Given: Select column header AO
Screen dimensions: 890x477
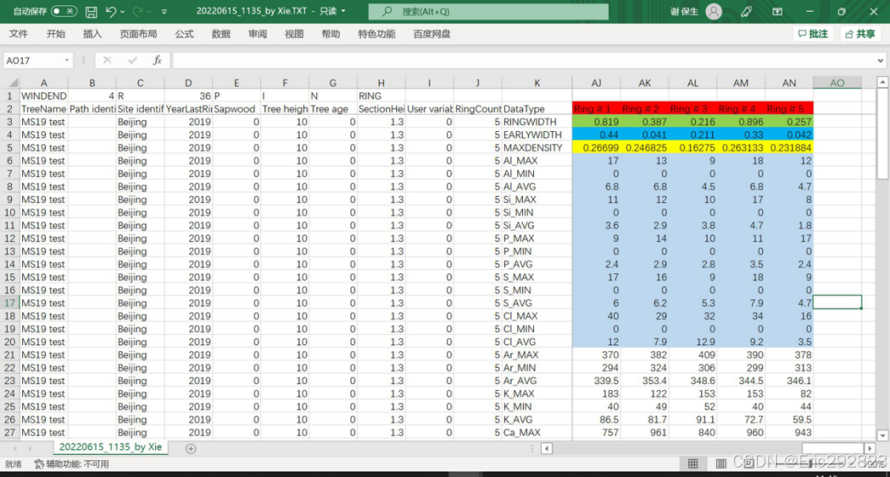Looking at the screenshot, I should click(837, 83).
